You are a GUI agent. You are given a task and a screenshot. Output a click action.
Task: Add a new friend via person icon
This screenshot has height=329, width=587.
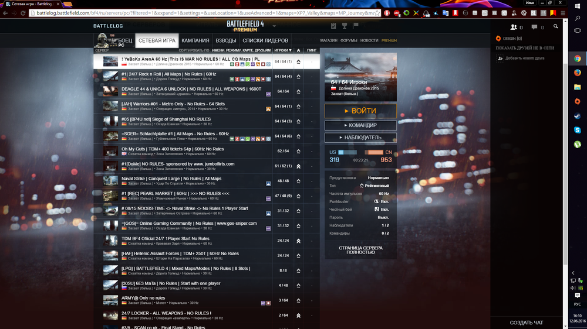coord(500,59)
